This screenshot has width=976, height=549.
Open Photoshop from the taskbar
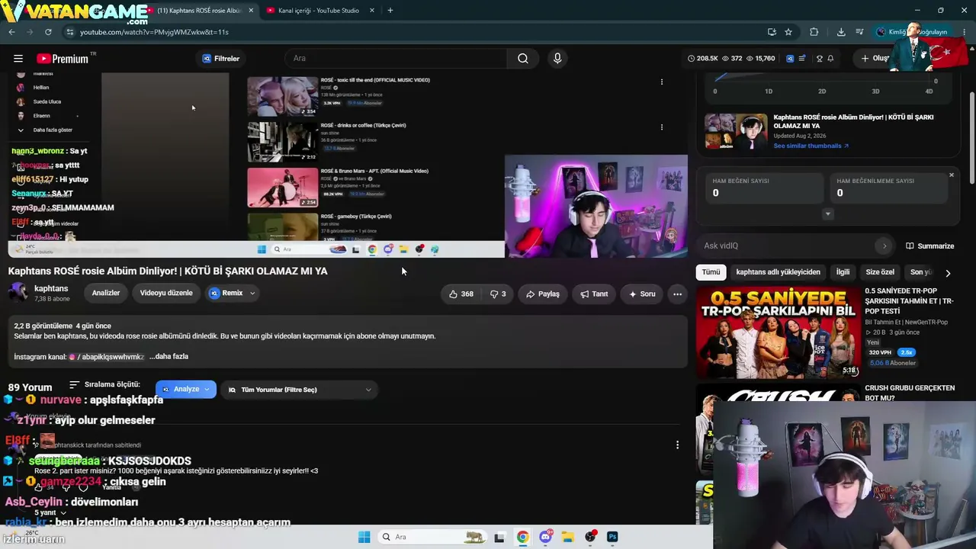point(612,537)
